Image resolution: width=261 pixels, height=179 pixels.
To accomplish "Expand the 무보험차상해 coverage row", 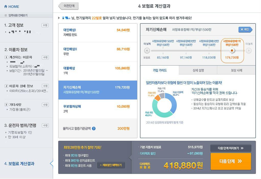I will [x=98, y=109].
